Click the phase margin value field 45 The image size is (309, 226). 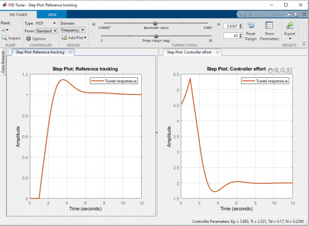(231, 36)
